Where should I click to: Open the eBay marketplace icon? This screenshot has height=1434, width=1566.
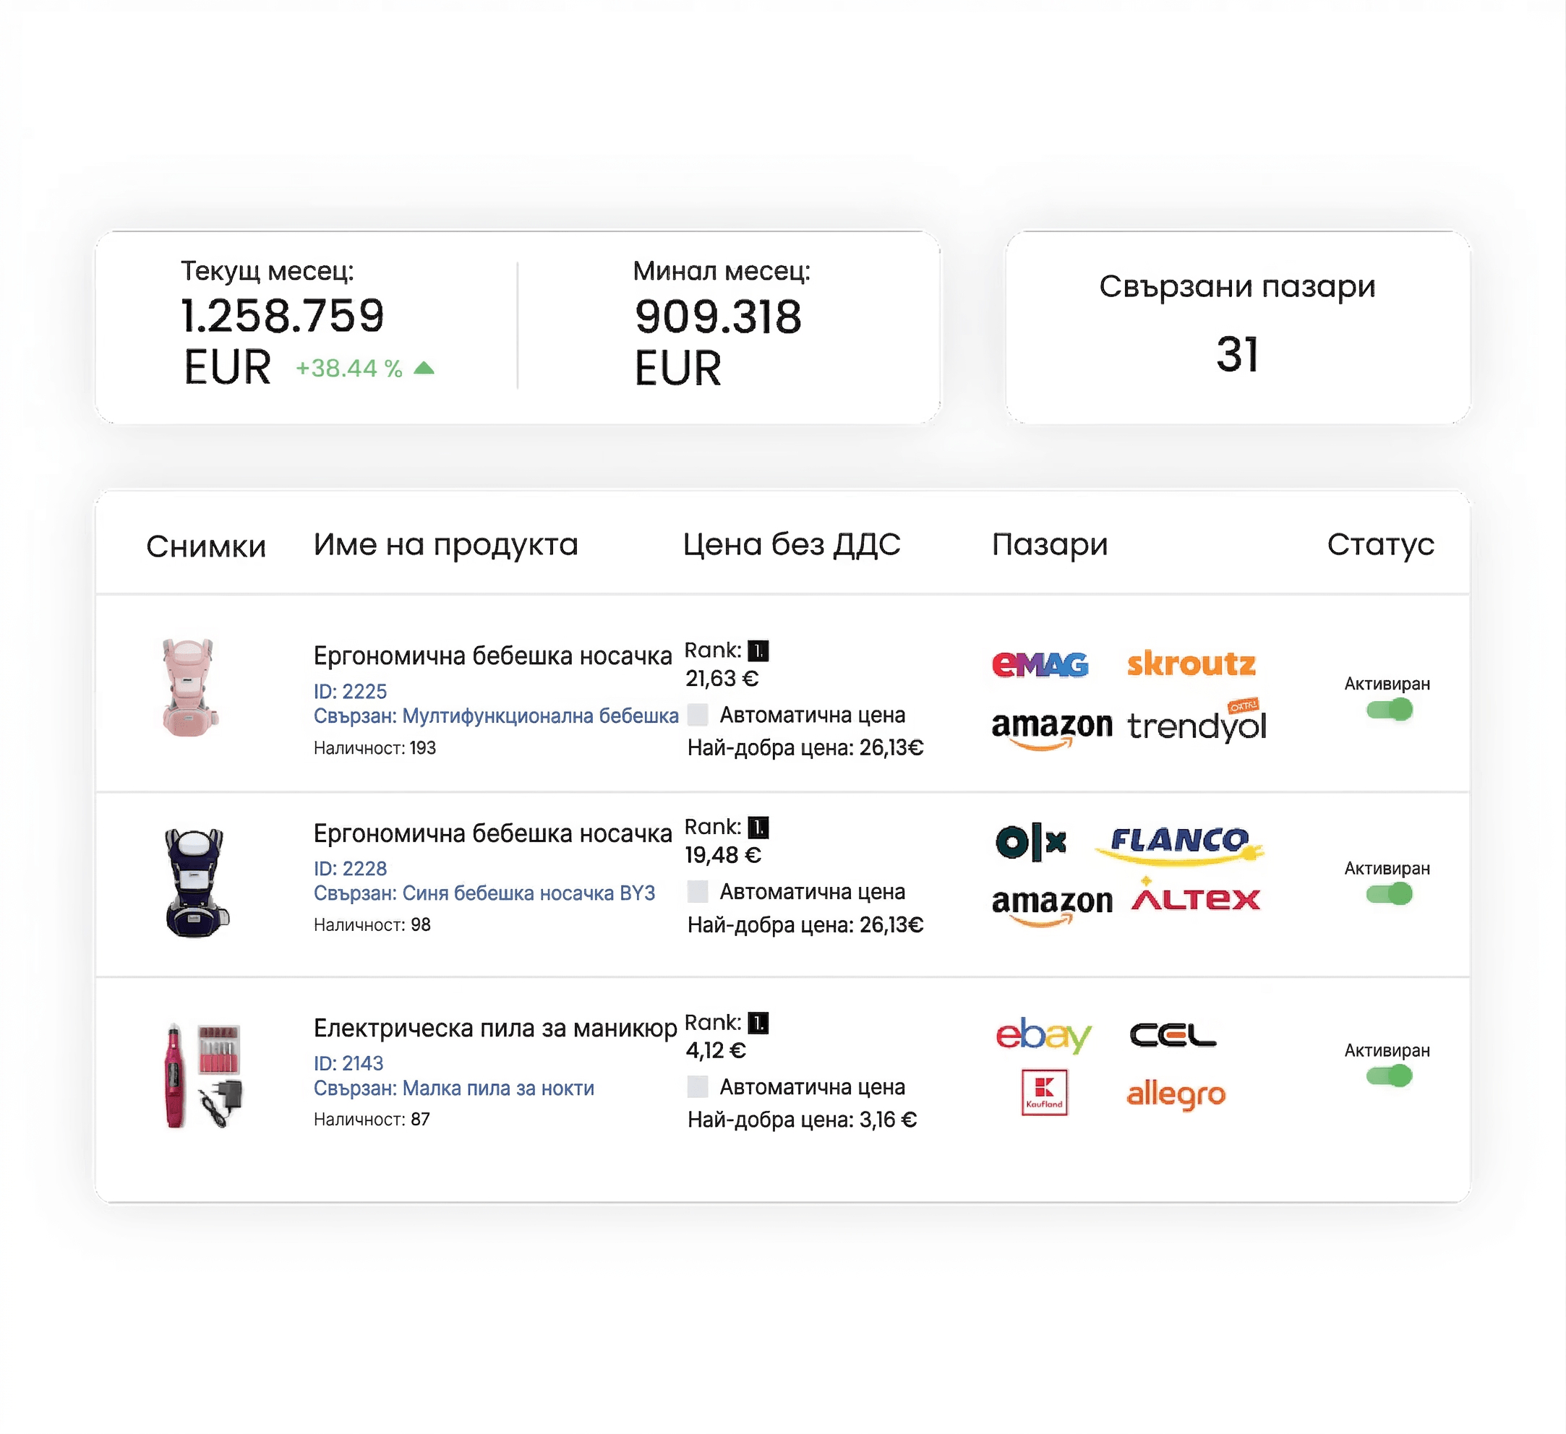[x=1043, y=1034]
